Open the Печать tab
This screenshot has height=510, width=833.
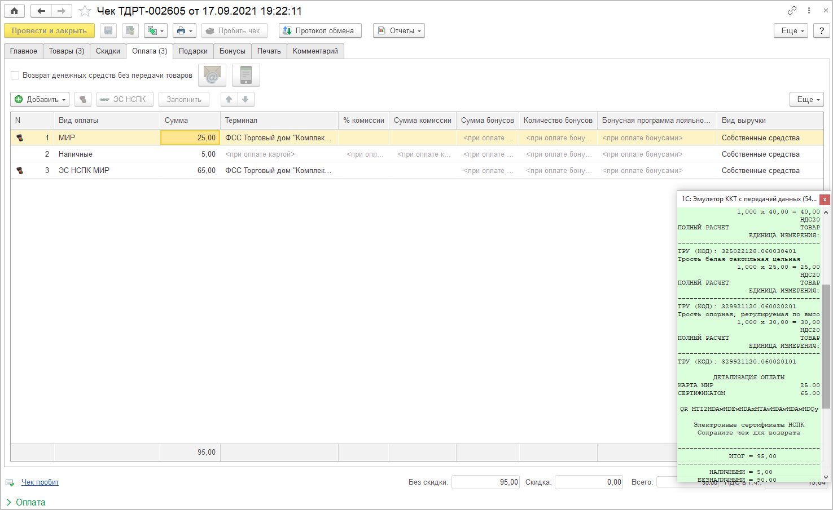tap(269, 51)
